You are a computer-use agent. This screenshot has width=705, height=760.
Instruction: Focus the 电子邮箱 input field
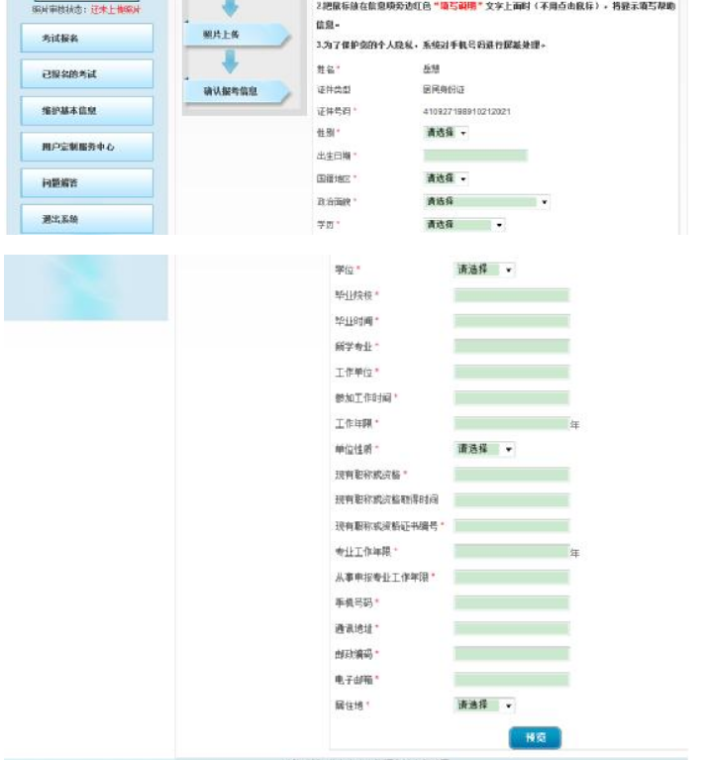click(x=511, y=680)
